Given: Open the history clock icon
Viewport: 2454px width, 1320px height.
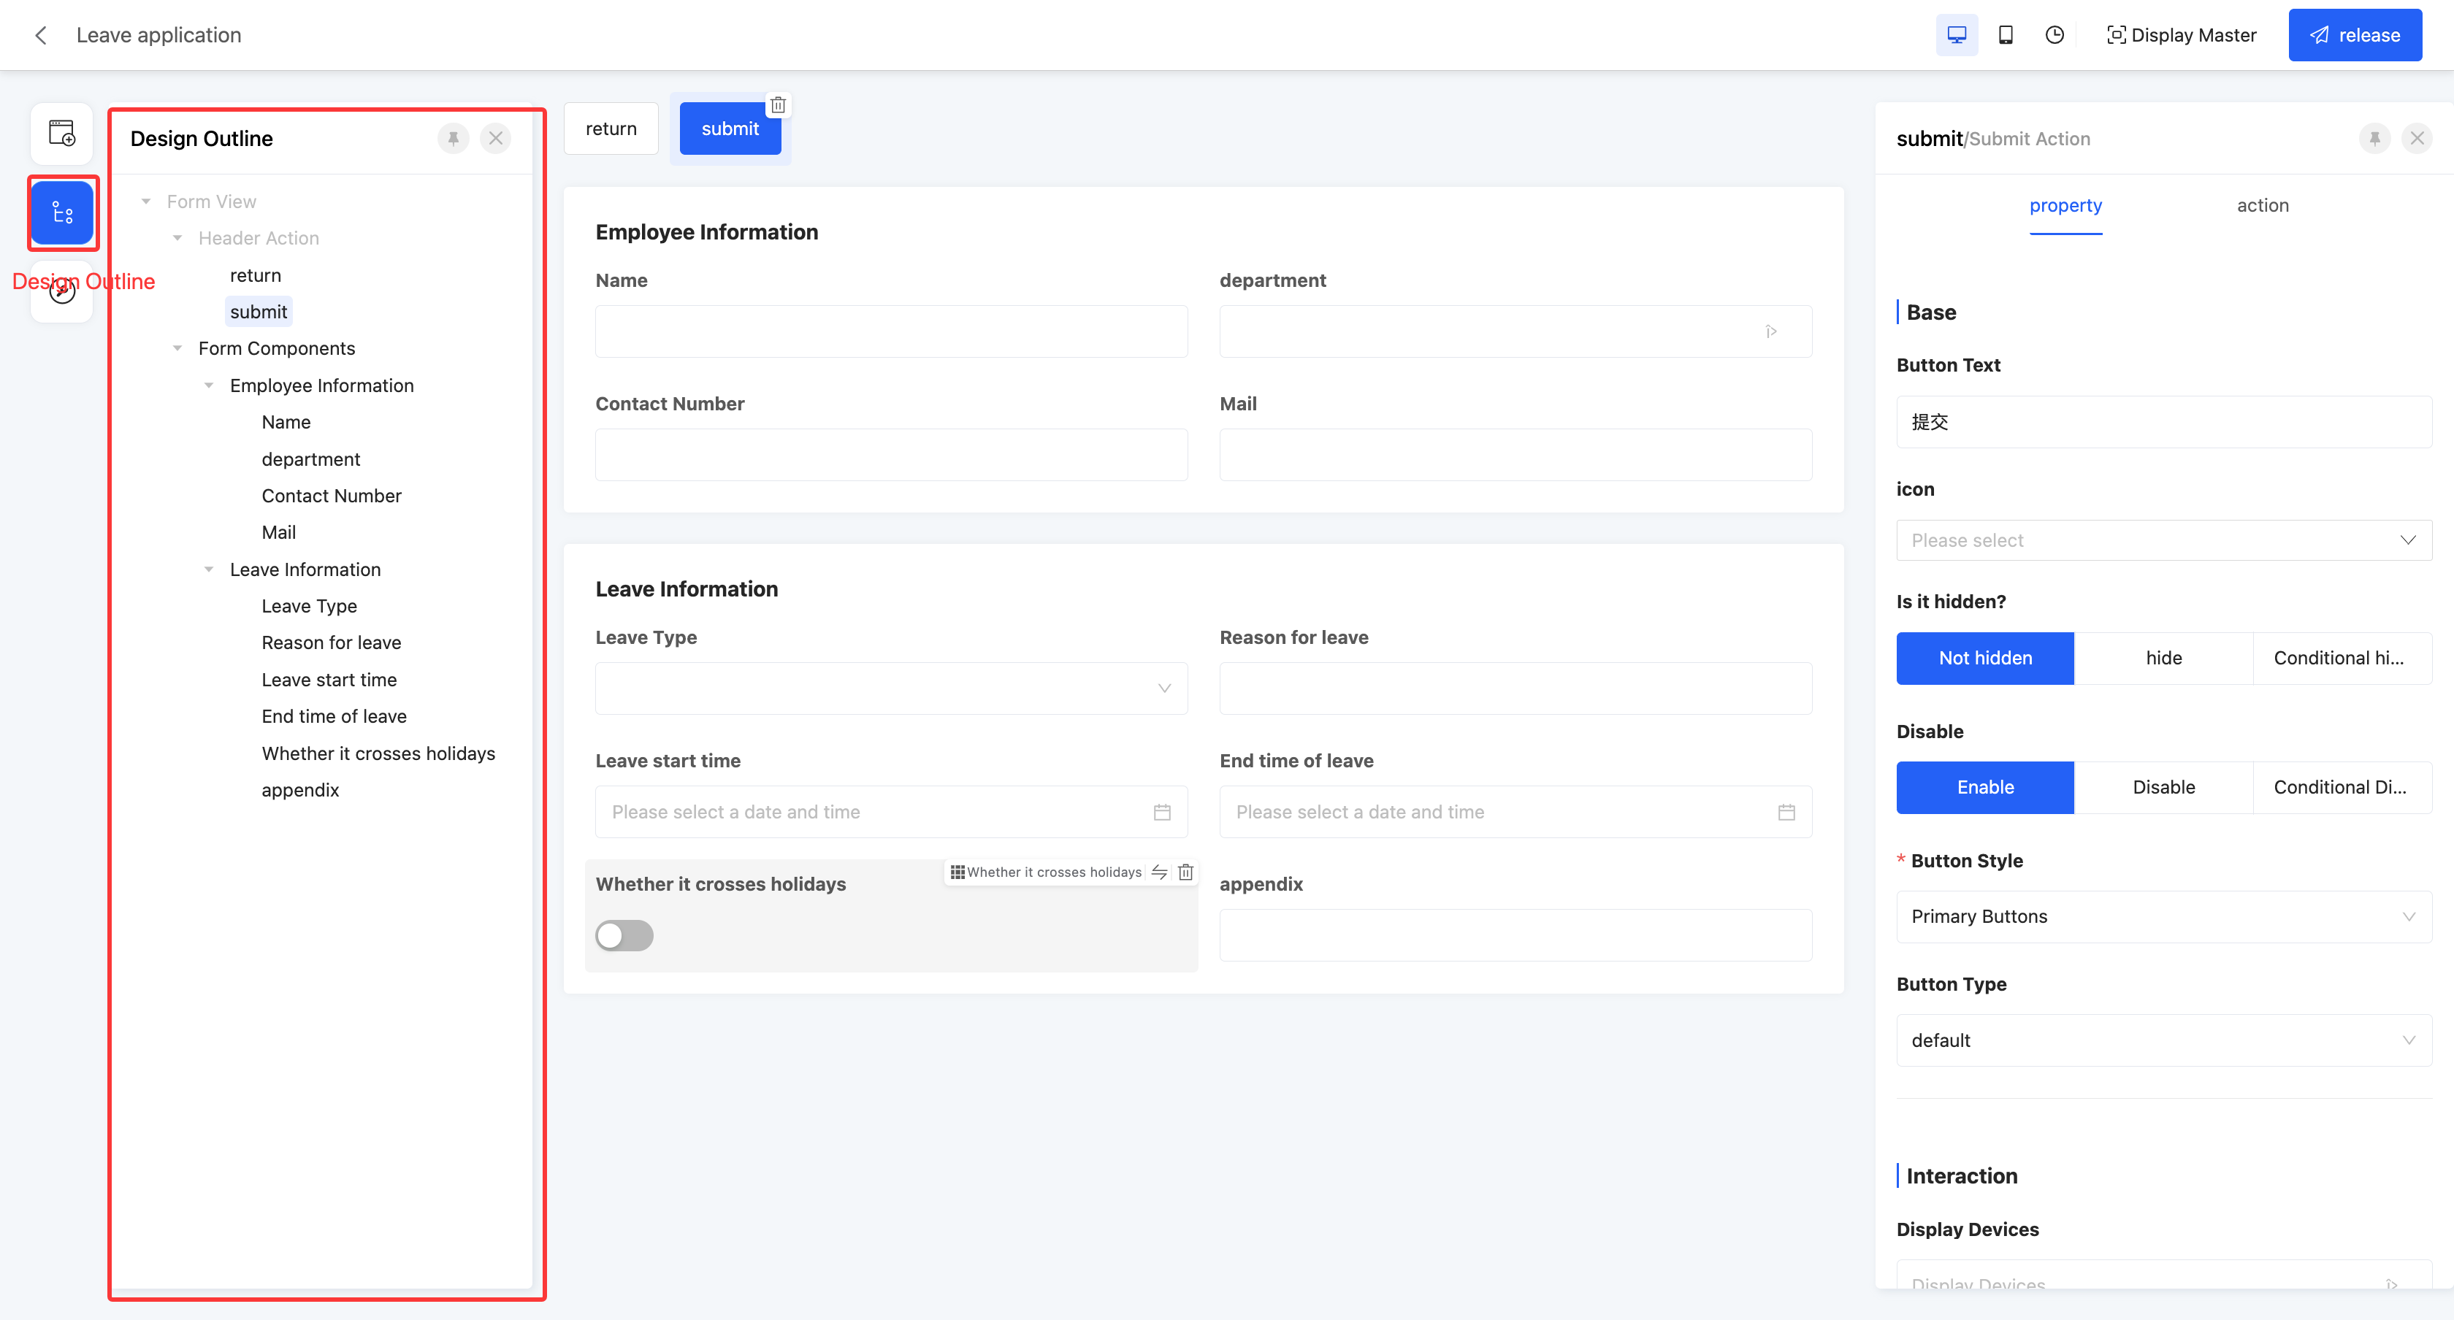Looking at the screenshot, I should (x=2054, y=35).
